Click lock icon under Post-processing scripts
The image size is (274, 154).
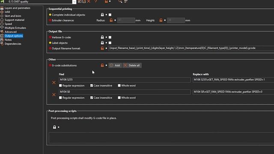(54, 127)
